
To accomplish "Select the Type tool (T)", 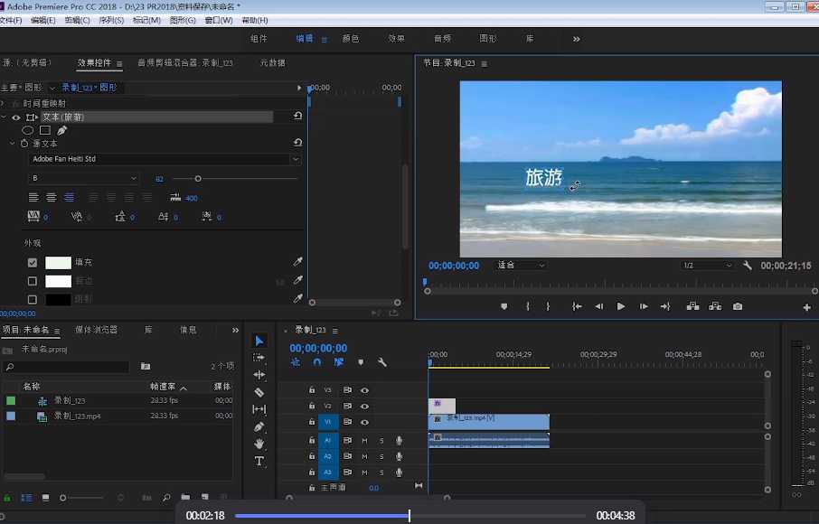I will (x=259, y=461).
